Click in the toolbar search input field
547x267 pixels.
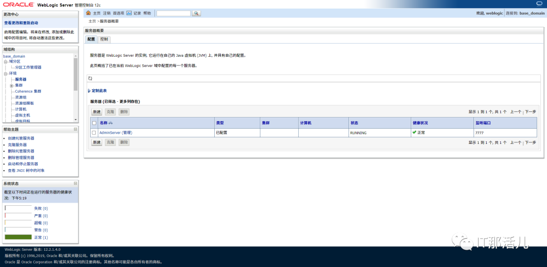click(x=174, y=13)
